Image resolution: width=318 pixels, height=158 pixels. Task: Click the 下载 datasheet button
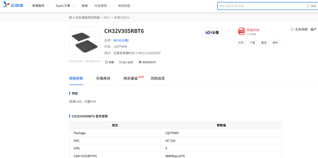click(252, 42)
